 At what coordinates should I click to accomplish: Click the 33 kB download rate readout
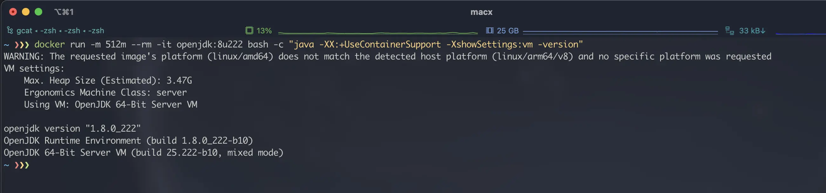(x=752, y=31)
